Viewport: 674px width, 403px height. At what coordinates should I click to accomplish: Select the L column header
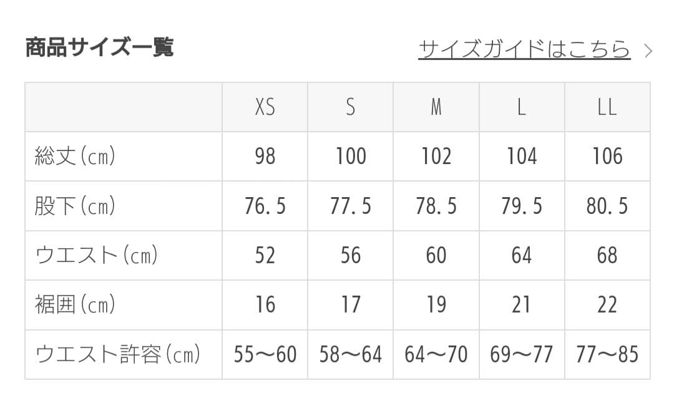click(522, 106)
